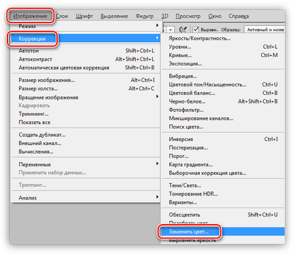The image size is (295, 254).
Task: Open the Фильтр menu
Action: point(145,16)
